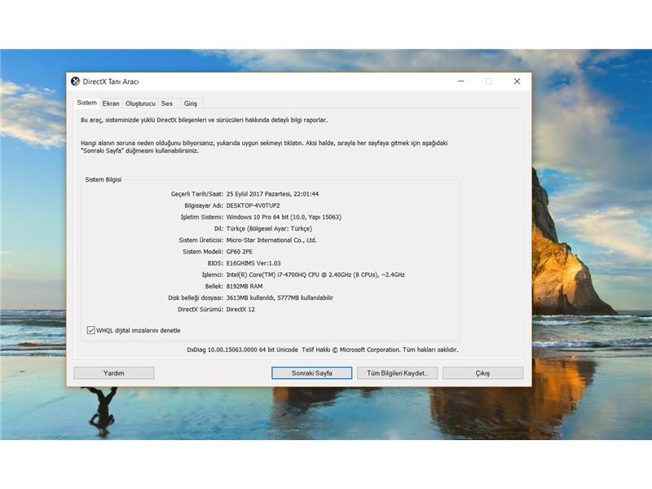Click the DirectX Tanı Aracı window title
The image size is (652, 489).
pyautogui.click(x=111, y=81)
